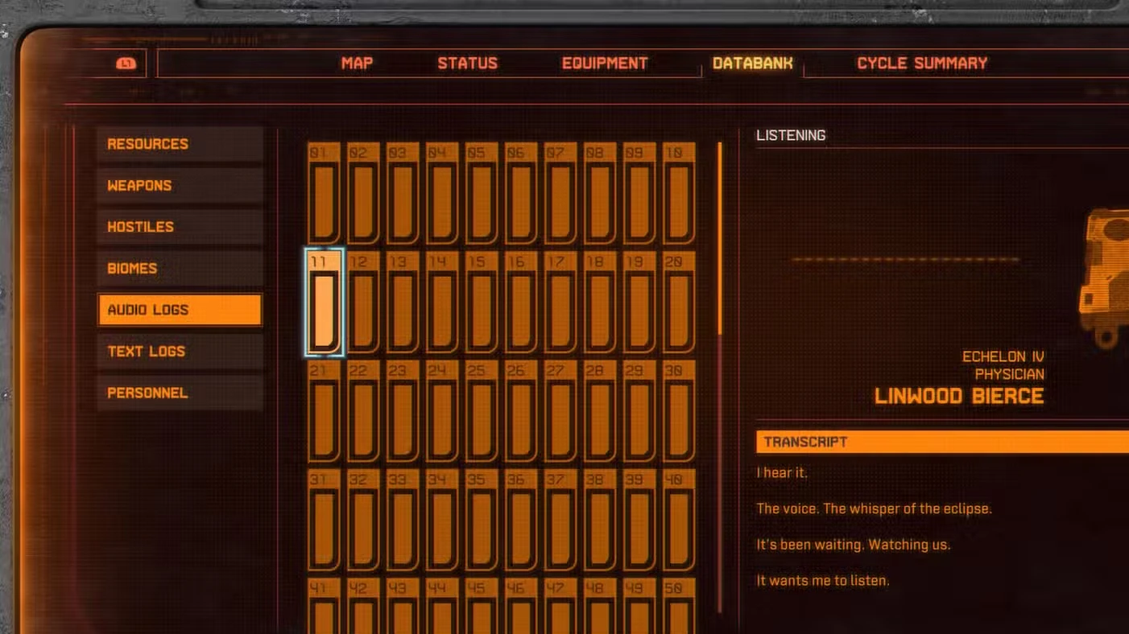Open audio log cartridge 31
This screenshot has height=634, width=1129.
324,521
